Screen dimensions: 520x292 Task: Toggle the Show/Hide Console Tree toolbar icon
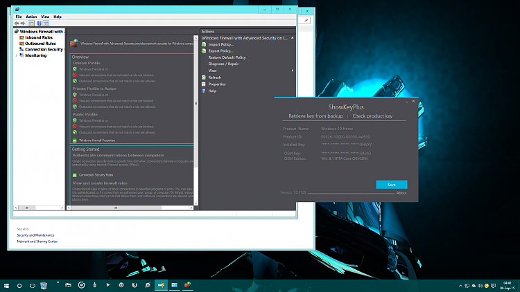[31, 23]
